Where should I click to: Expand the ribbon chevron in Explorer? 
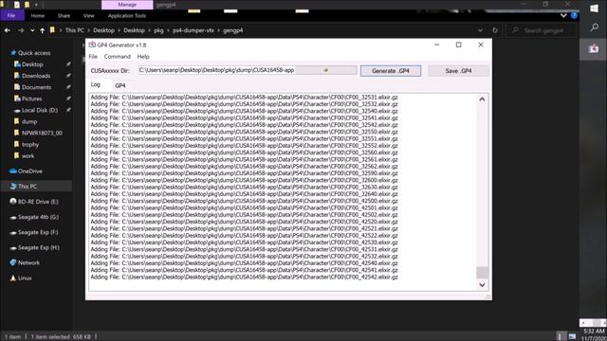coord(563,15)
